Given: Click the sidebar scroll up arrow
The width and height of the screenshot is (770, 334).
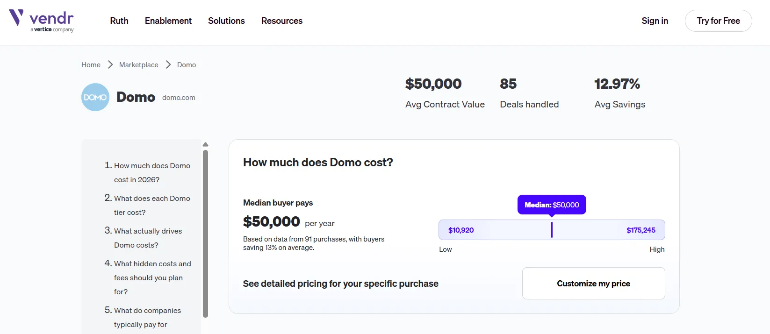Looking at the screenshot, I should click(x=205, y=144).
